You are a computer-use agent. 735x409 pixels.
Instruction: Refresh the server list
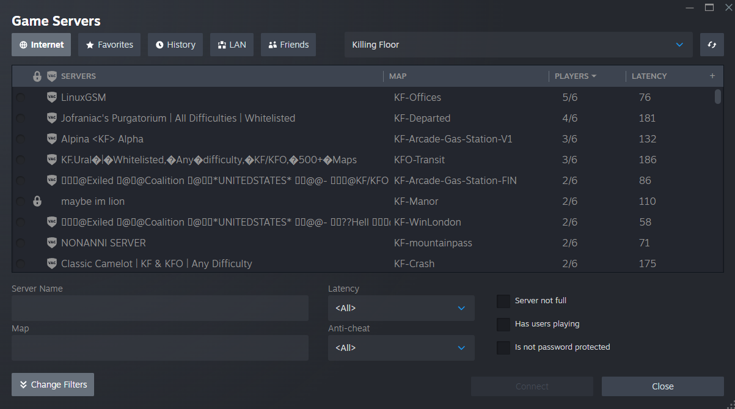[x=712, y=45]
